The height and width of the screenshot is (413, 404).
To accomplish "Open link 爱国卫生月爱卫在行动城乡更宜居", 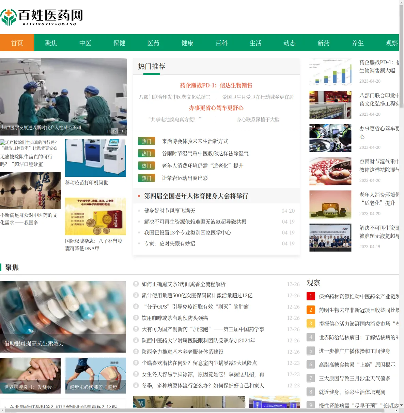I will 258,97.
